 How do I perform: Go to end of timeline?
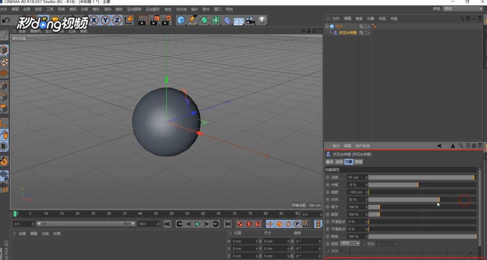coord(228,224)
